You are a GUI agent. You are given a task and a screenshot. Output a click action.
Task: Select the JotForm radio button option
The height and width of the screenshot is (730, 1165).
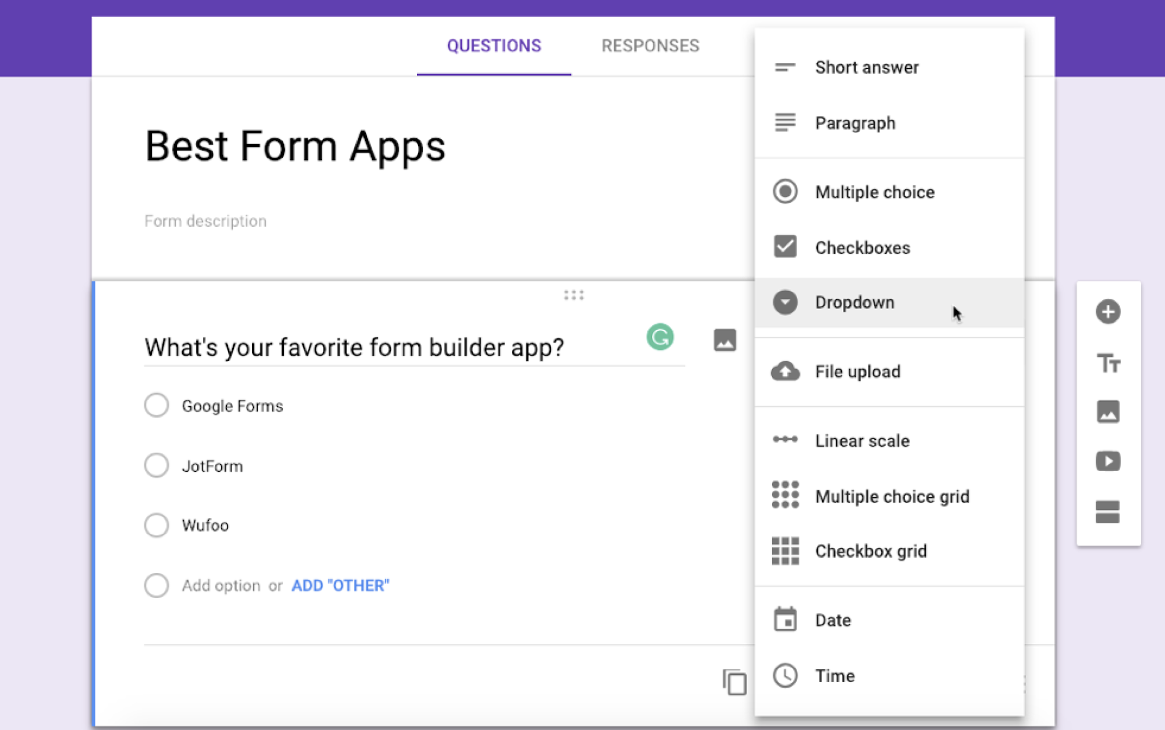tap(155, 465)
